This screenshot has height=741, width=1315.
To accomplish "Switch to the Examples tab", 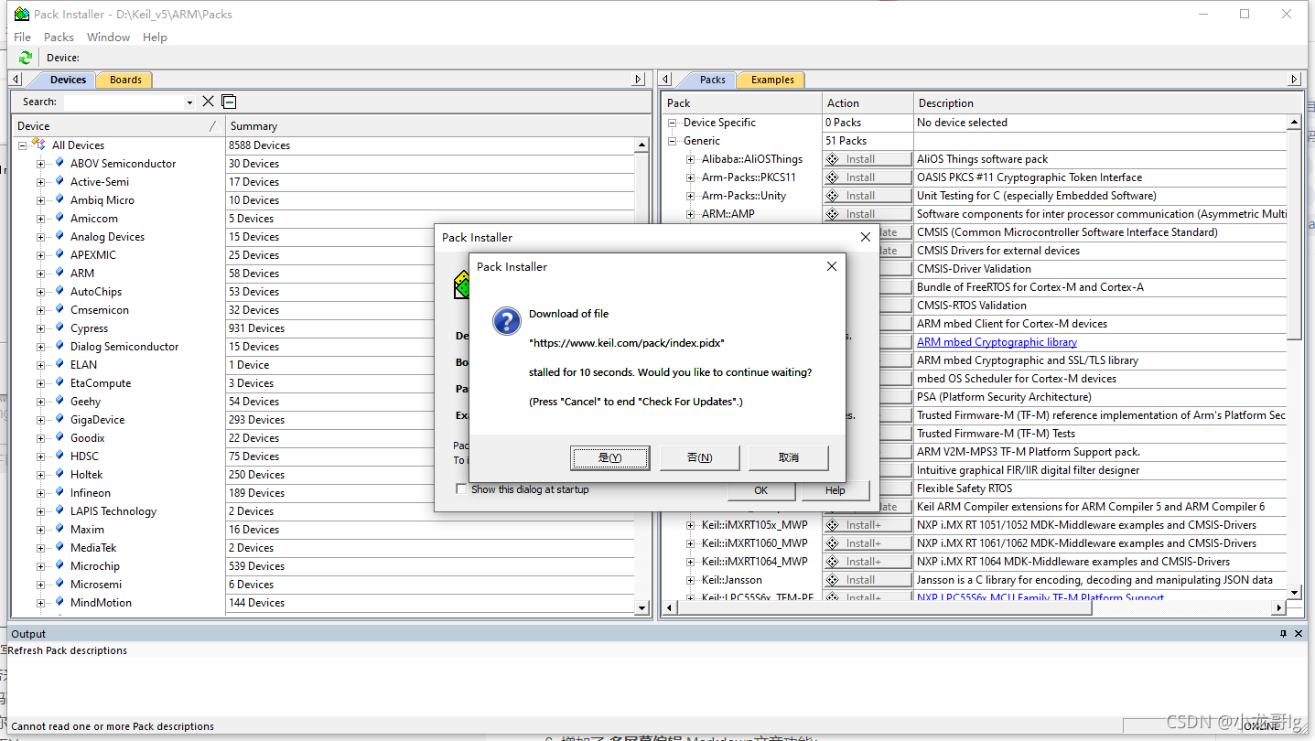I will click(x=772, y=80).
